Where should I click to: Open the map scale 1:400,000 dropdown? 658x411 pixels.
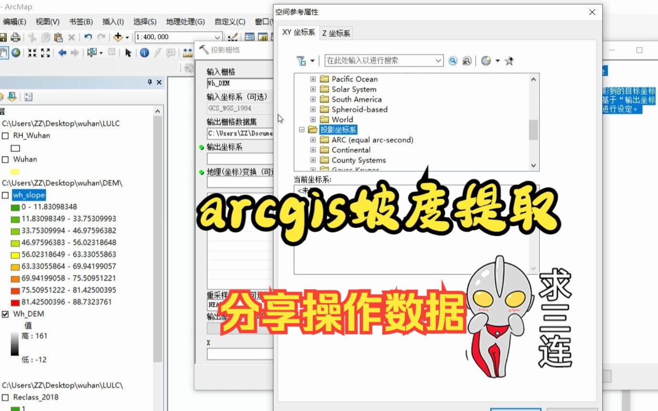tap(218, 37)
